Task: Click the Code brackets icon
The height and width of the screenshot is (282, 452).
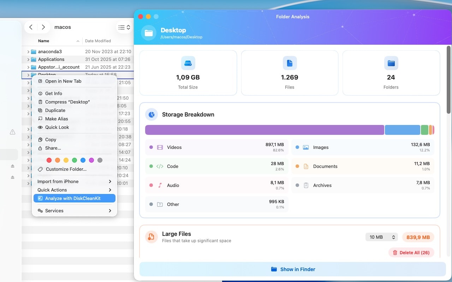Action: 160,166
